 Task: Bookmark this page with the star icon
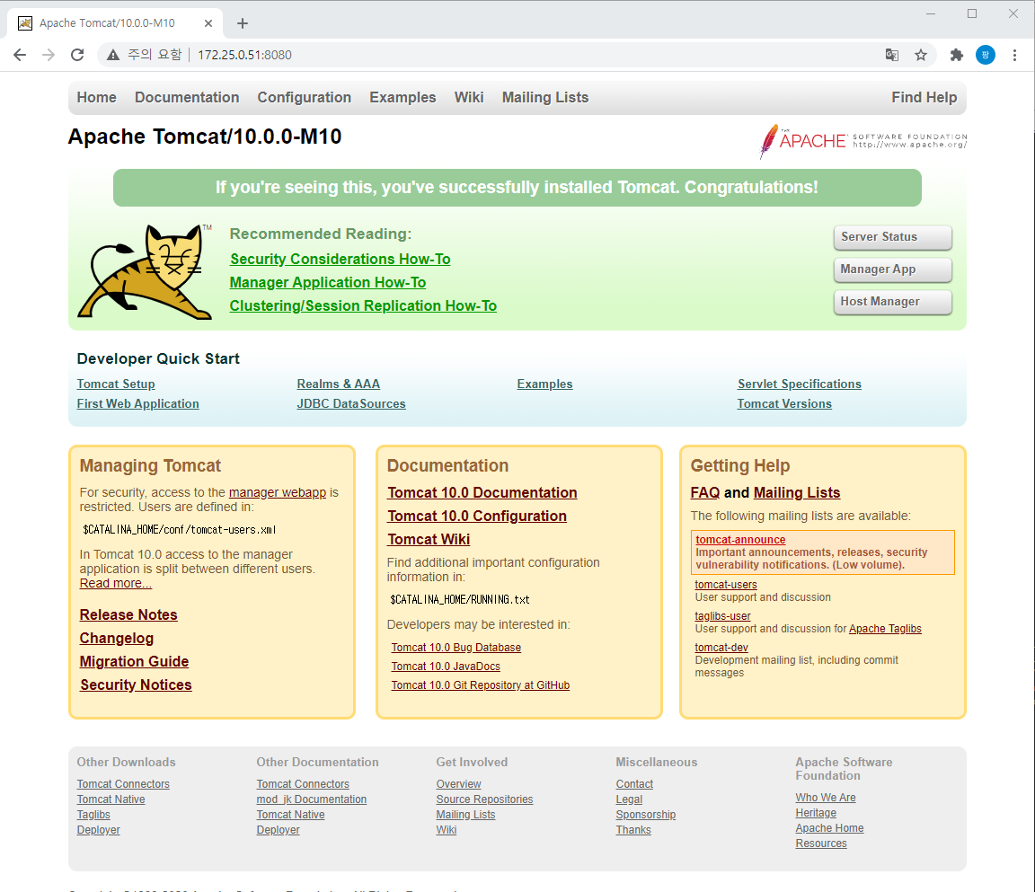(x=921, y=55)
